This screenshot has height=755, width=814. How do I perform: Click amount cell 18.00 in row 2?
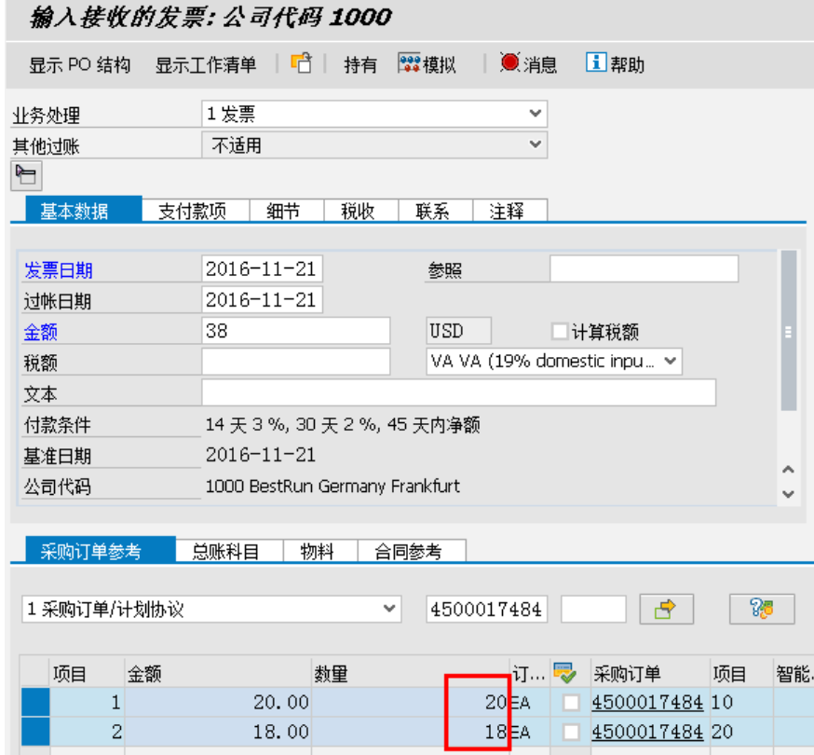(218, 732)
